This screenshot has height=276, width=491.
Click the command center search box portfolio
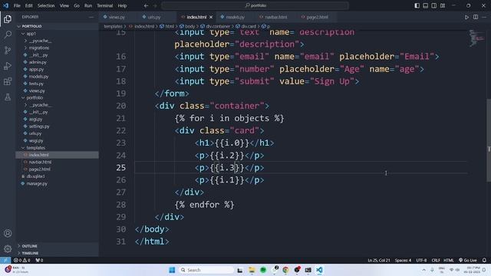(255, 5)
